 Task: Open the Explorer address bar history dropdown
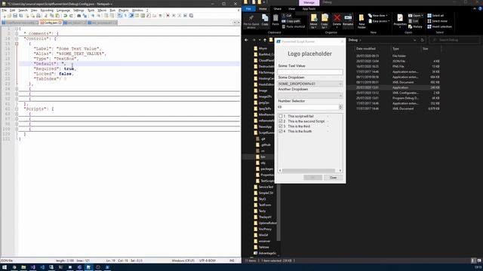pos(414,40)
